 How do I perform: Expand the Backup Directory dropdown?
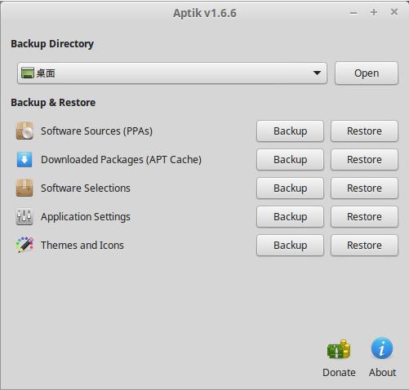[172, 73]
